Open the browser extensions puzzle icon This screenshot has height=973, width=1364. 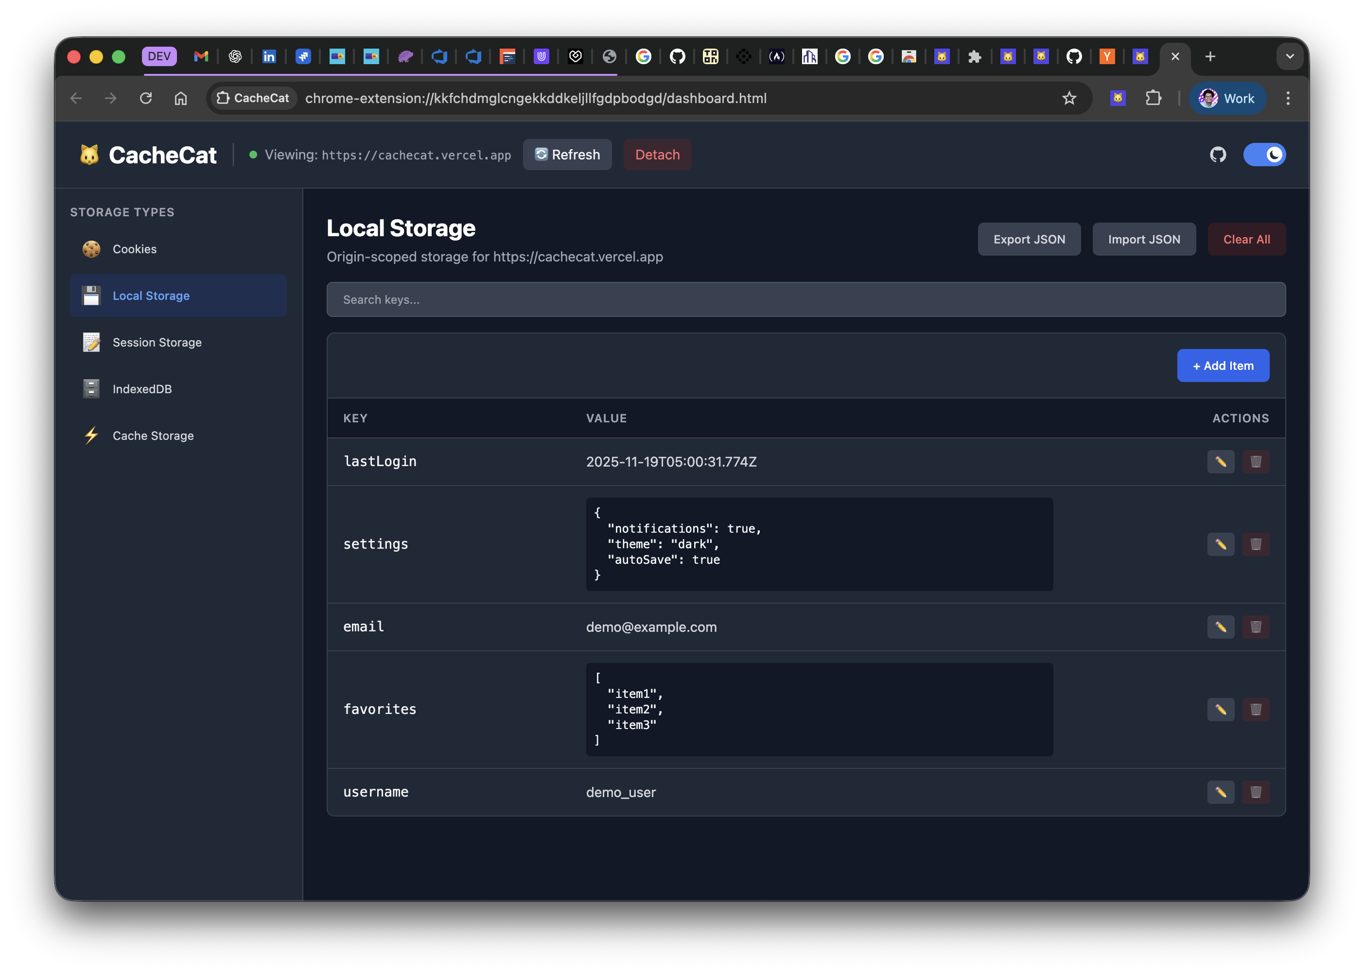click(x=1154, y=98)
